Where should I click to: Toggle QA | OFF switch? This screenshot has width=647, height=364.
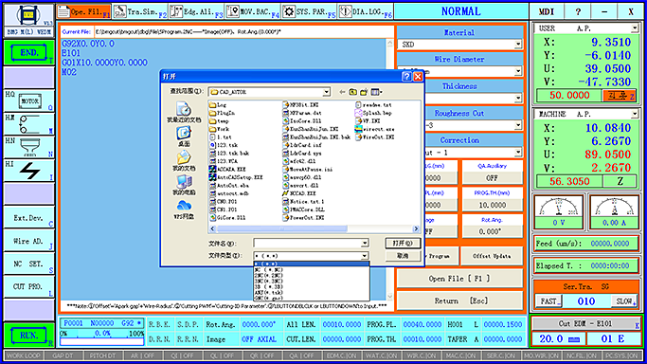[302, 355]
